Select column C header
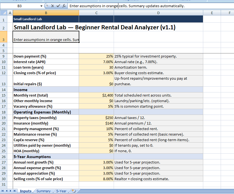This screenshot has height=194, width=234. [96, 12]
